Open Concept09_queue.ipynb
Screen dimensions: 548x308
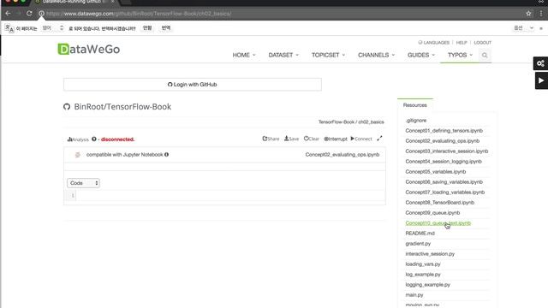pyautogui.click(x=432, y=213)
